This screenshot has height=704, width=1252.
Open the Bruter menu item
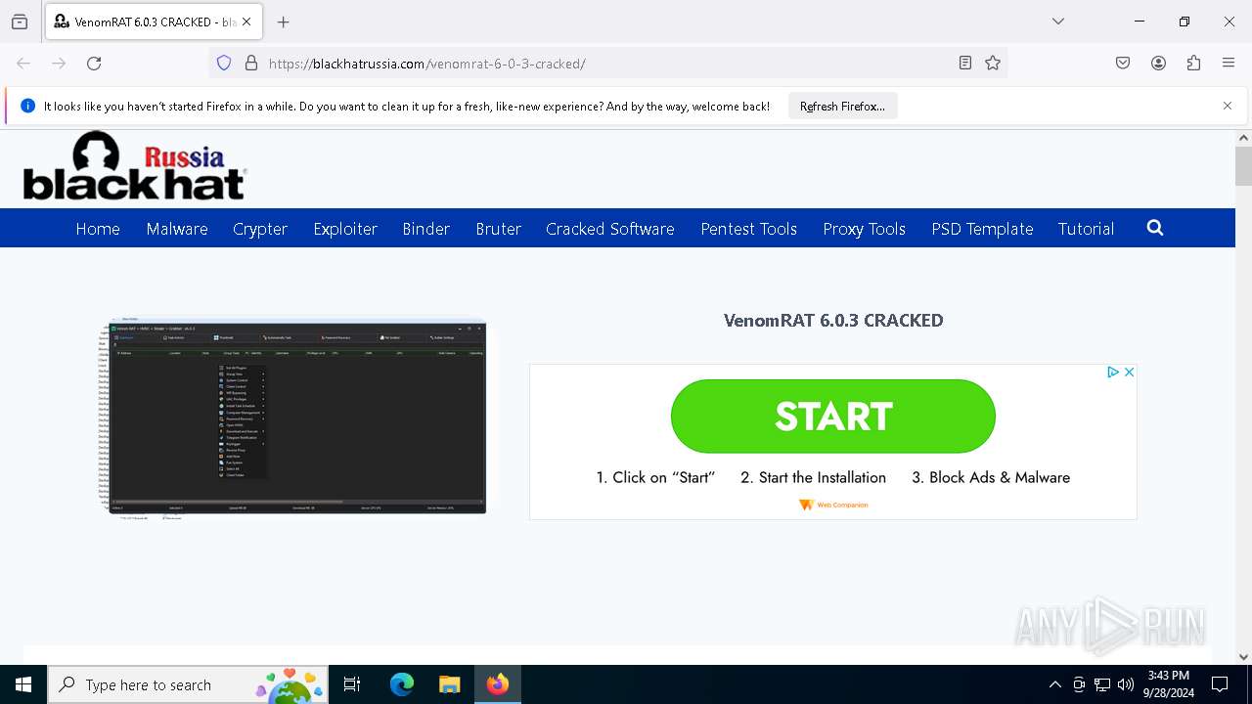coord(499,229)
